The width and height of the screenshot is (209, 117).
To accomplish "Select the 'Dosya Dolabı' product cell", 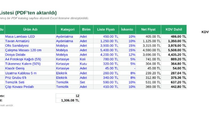I will [30, 55].
